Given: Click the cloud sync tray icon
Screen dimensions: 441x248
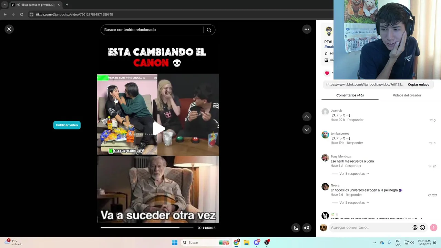Looking at the screenshot, I should click(x=382, y=242).
